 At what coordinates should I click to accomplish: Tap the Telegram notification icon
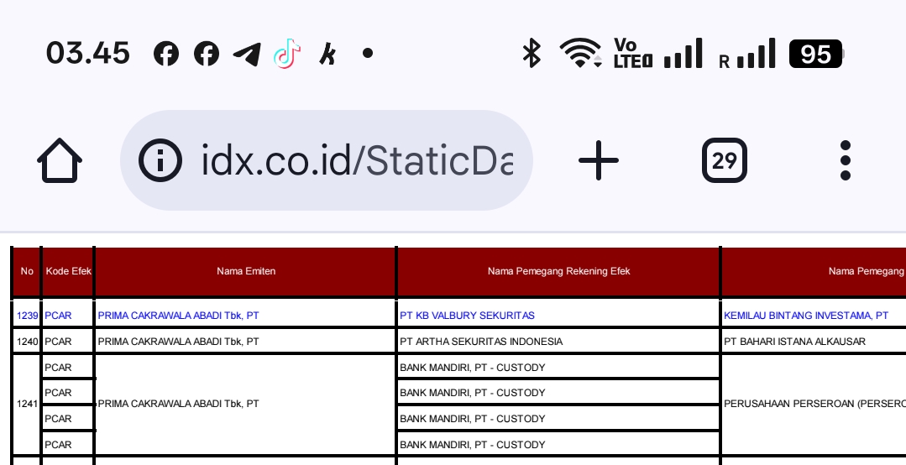click(x=247, y=55)
